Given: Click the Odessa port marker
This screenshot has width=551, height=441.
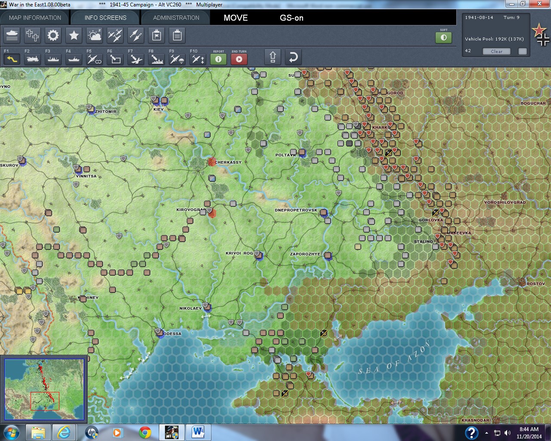Looking at the screenshot, I should pyautogui.click(x=161, y=333).
